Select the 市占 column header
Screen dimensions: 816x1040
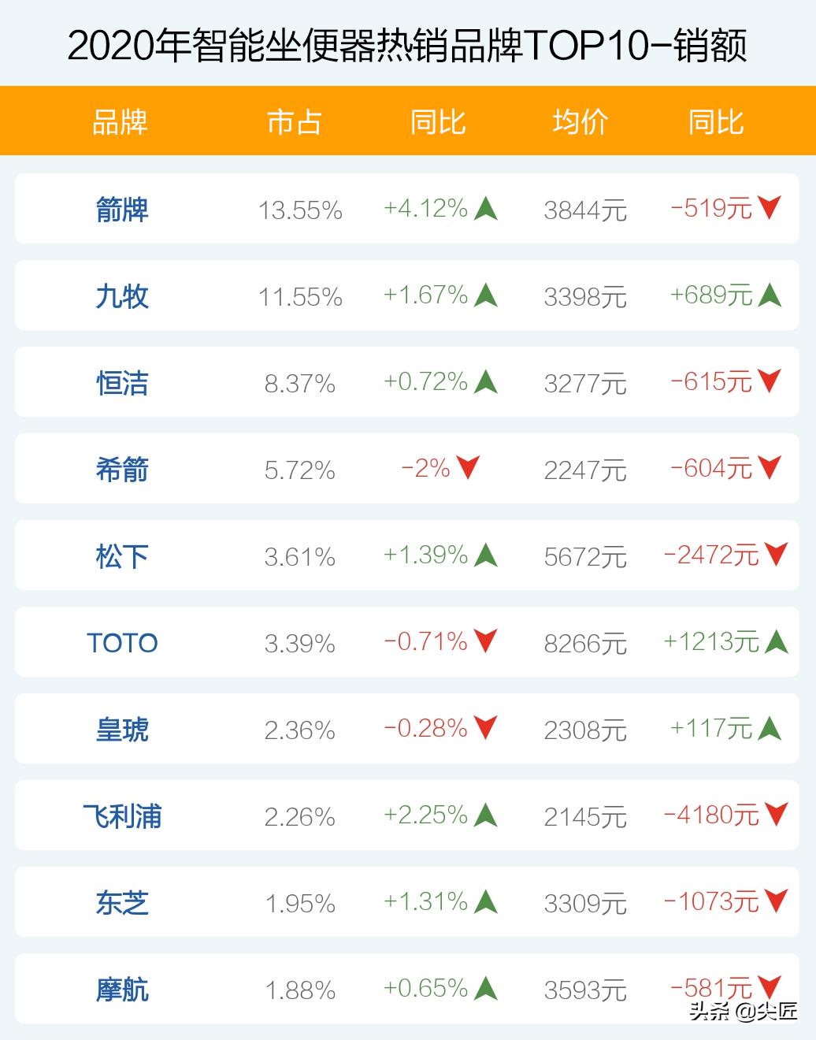coord(294,122)
